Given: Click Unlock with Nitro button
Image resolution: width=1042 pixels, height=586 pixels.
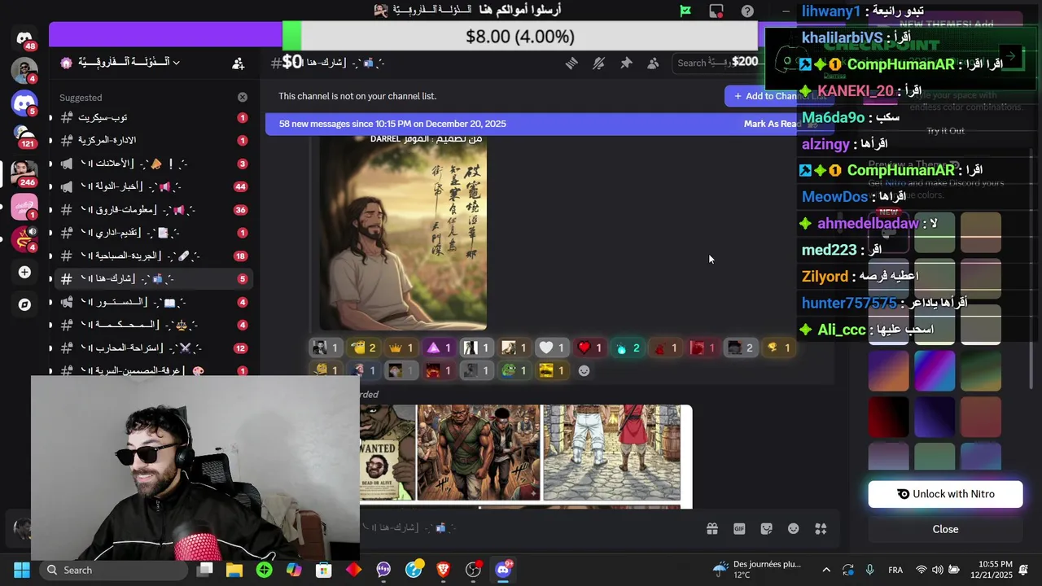Looking at the screenshot, I should point(945,494).
